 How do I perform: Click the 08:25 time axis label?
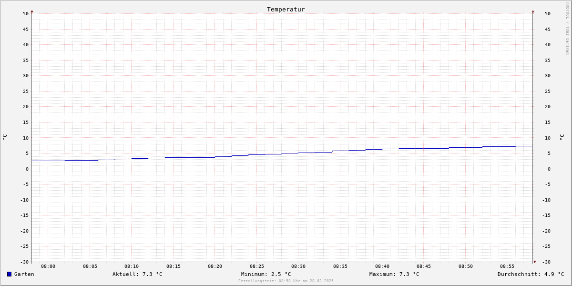tap(257, 266)
